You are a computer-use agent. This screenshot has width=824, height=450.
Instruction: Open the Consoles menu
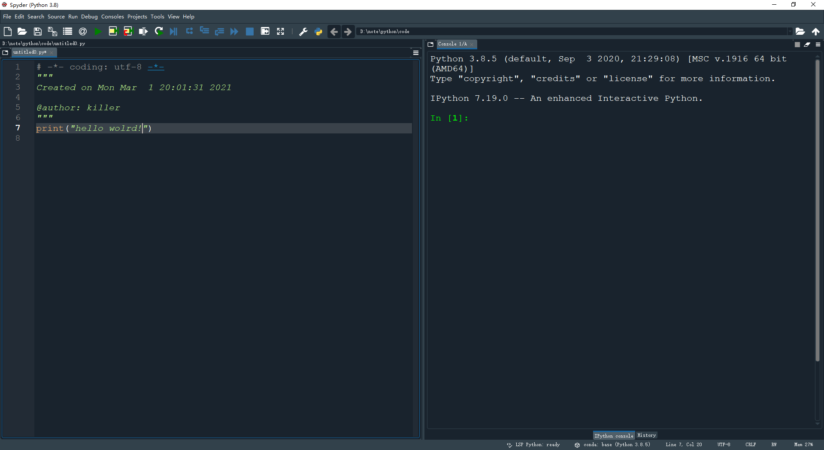[x=112, y=17]
